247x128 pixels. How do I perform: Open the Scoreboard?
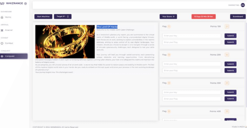coord(238,17)
